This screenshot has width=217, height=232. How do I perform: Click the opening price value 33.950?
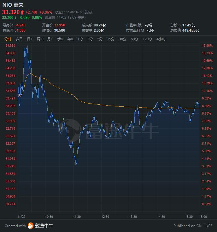60,25
